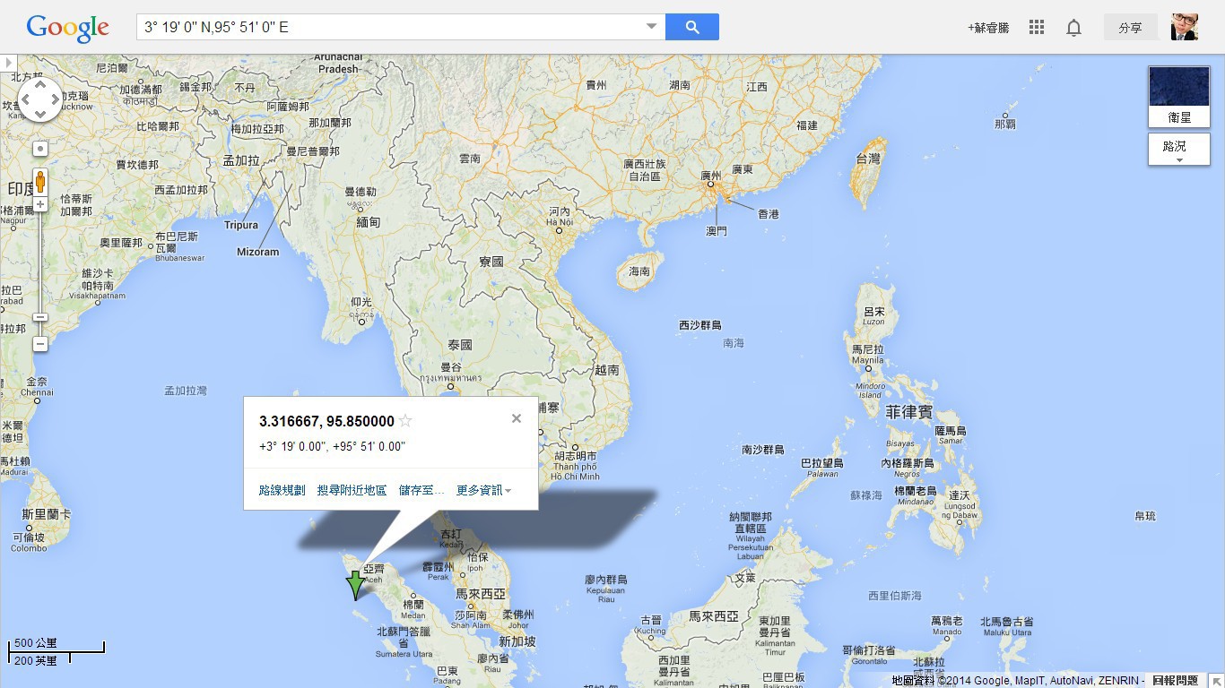Click the 分享 share button
This screenshot has height=688, width=1225.
[1130, 28]
